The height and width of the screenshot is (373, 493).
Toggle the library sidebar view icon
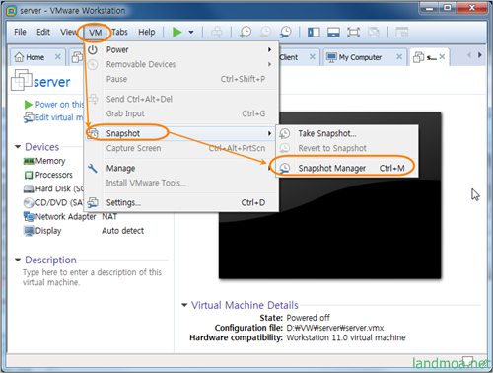314,33
